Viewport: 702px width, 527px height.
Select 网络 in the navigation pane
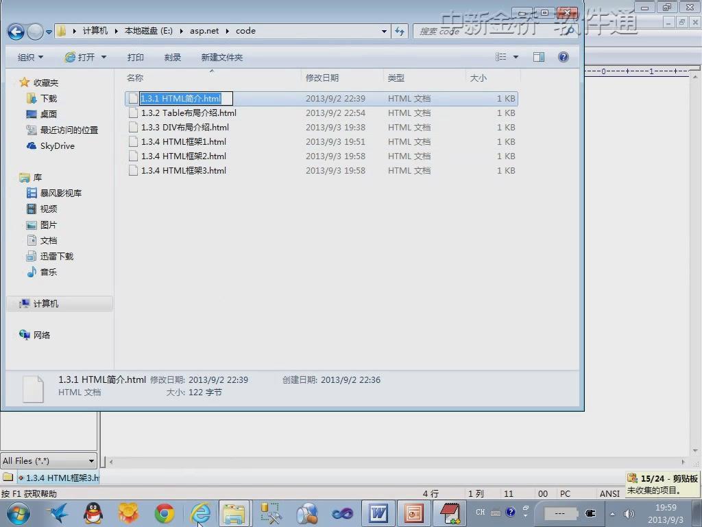pyautogui.click(x=42, y=335)
